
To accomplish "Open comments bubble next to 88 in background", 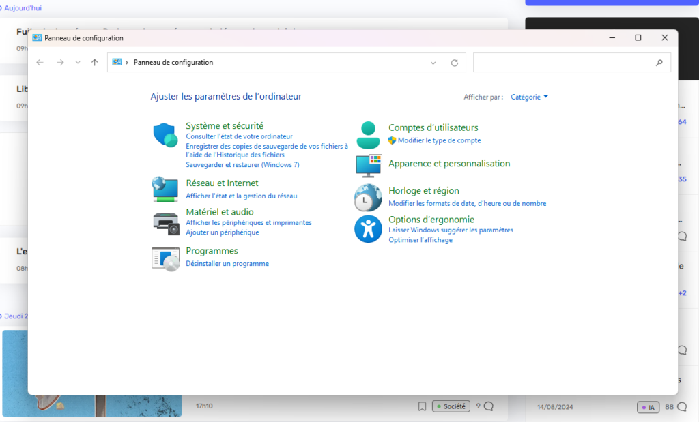I will pyautogui.click(x=682, y=407).
